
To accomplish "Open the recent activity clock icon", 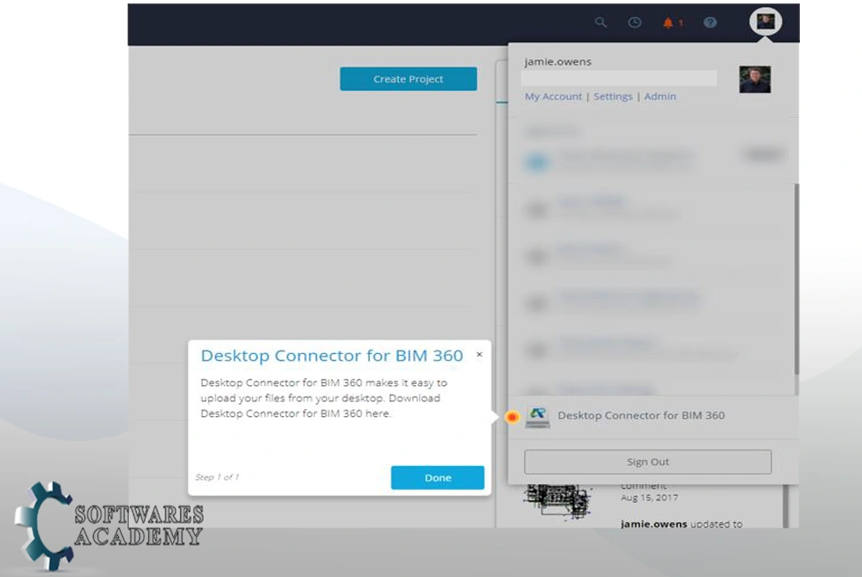I will tap(634, 22).
